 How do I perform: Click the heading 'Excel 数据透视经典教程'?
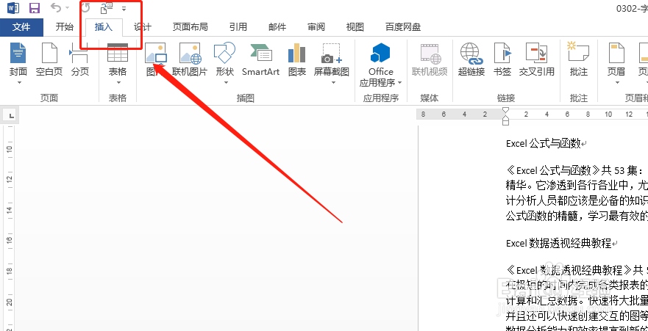point(559,243)
